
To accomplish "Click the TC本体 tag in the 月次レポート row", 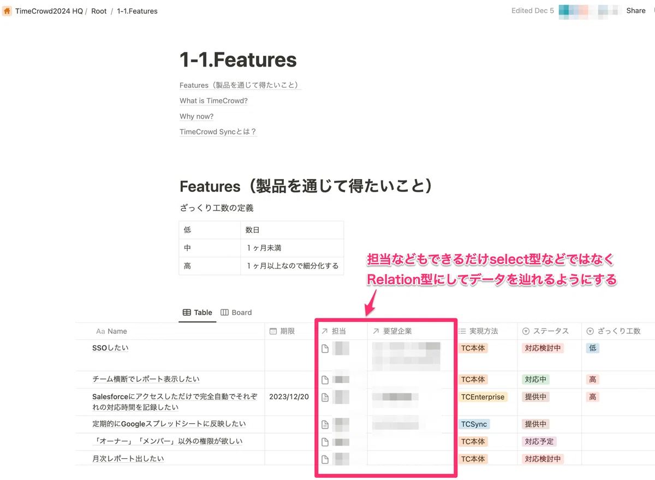I will [x=473, y=459].
